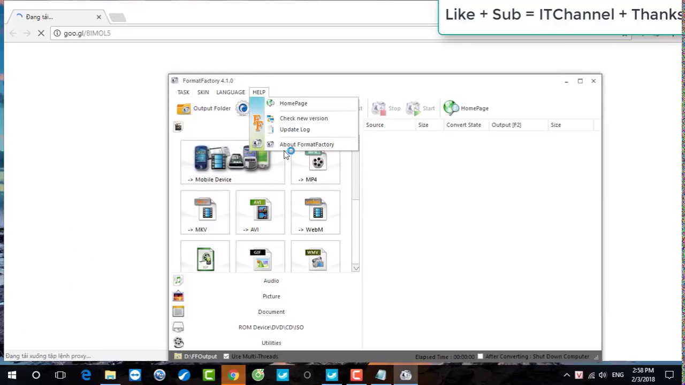Close the loading Chrome tab
This screenshot has height=385, width=685.
98,17
